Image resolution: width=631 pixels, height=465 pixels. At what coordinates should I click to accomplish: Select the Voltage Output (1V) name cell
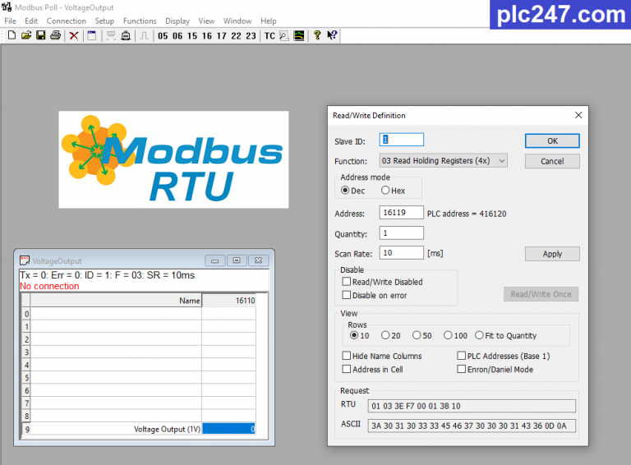pos(116,429)
